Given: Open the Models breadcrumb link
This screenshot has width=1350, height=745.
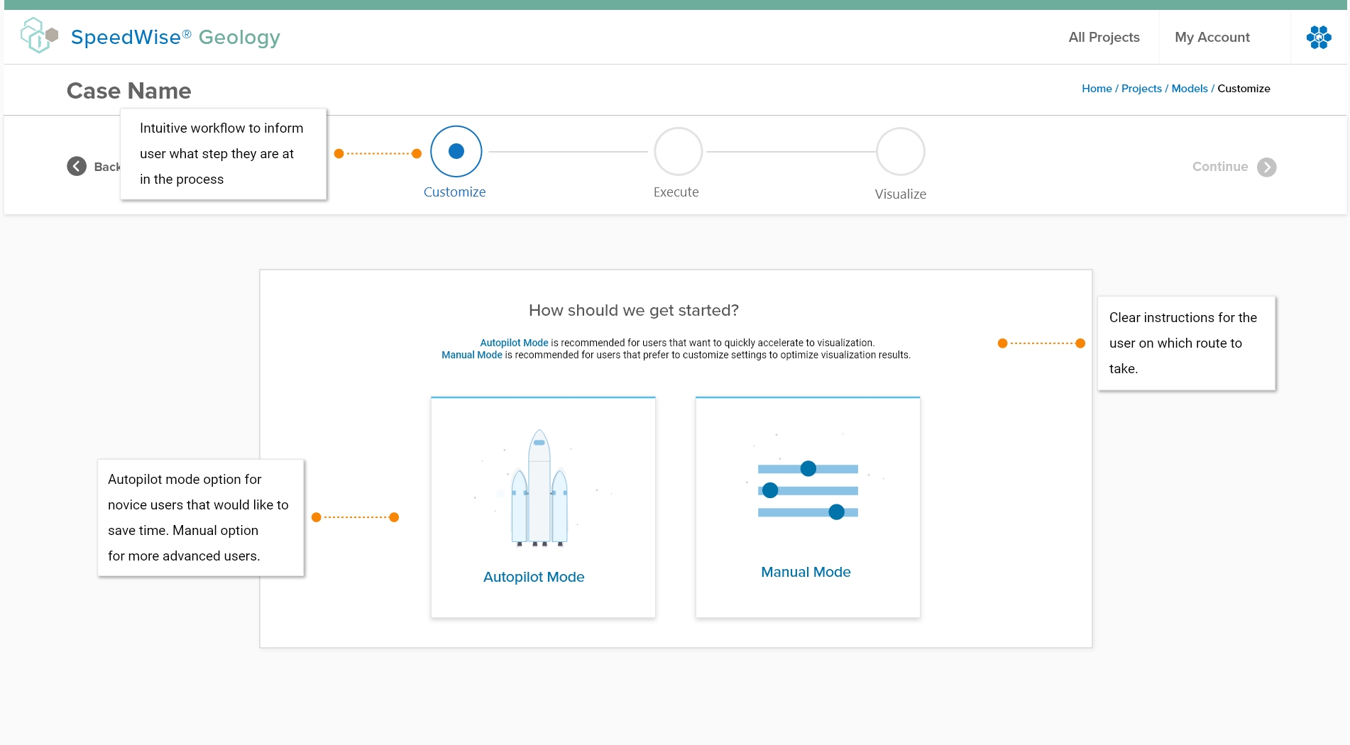Looking at the screenshot, I should [x=1189, y=89].
